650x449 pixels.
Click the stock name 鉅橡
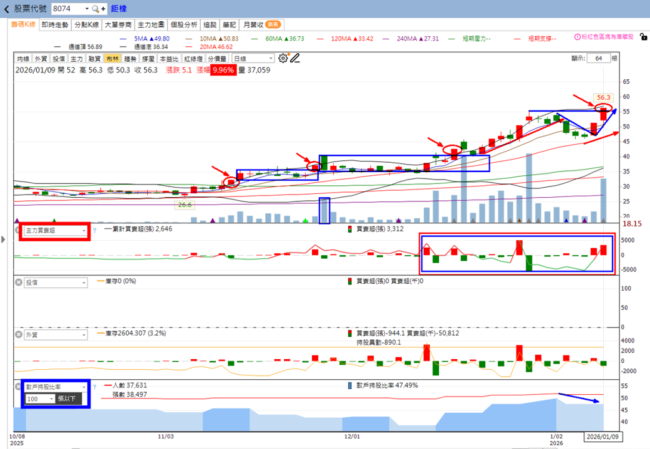119,9
